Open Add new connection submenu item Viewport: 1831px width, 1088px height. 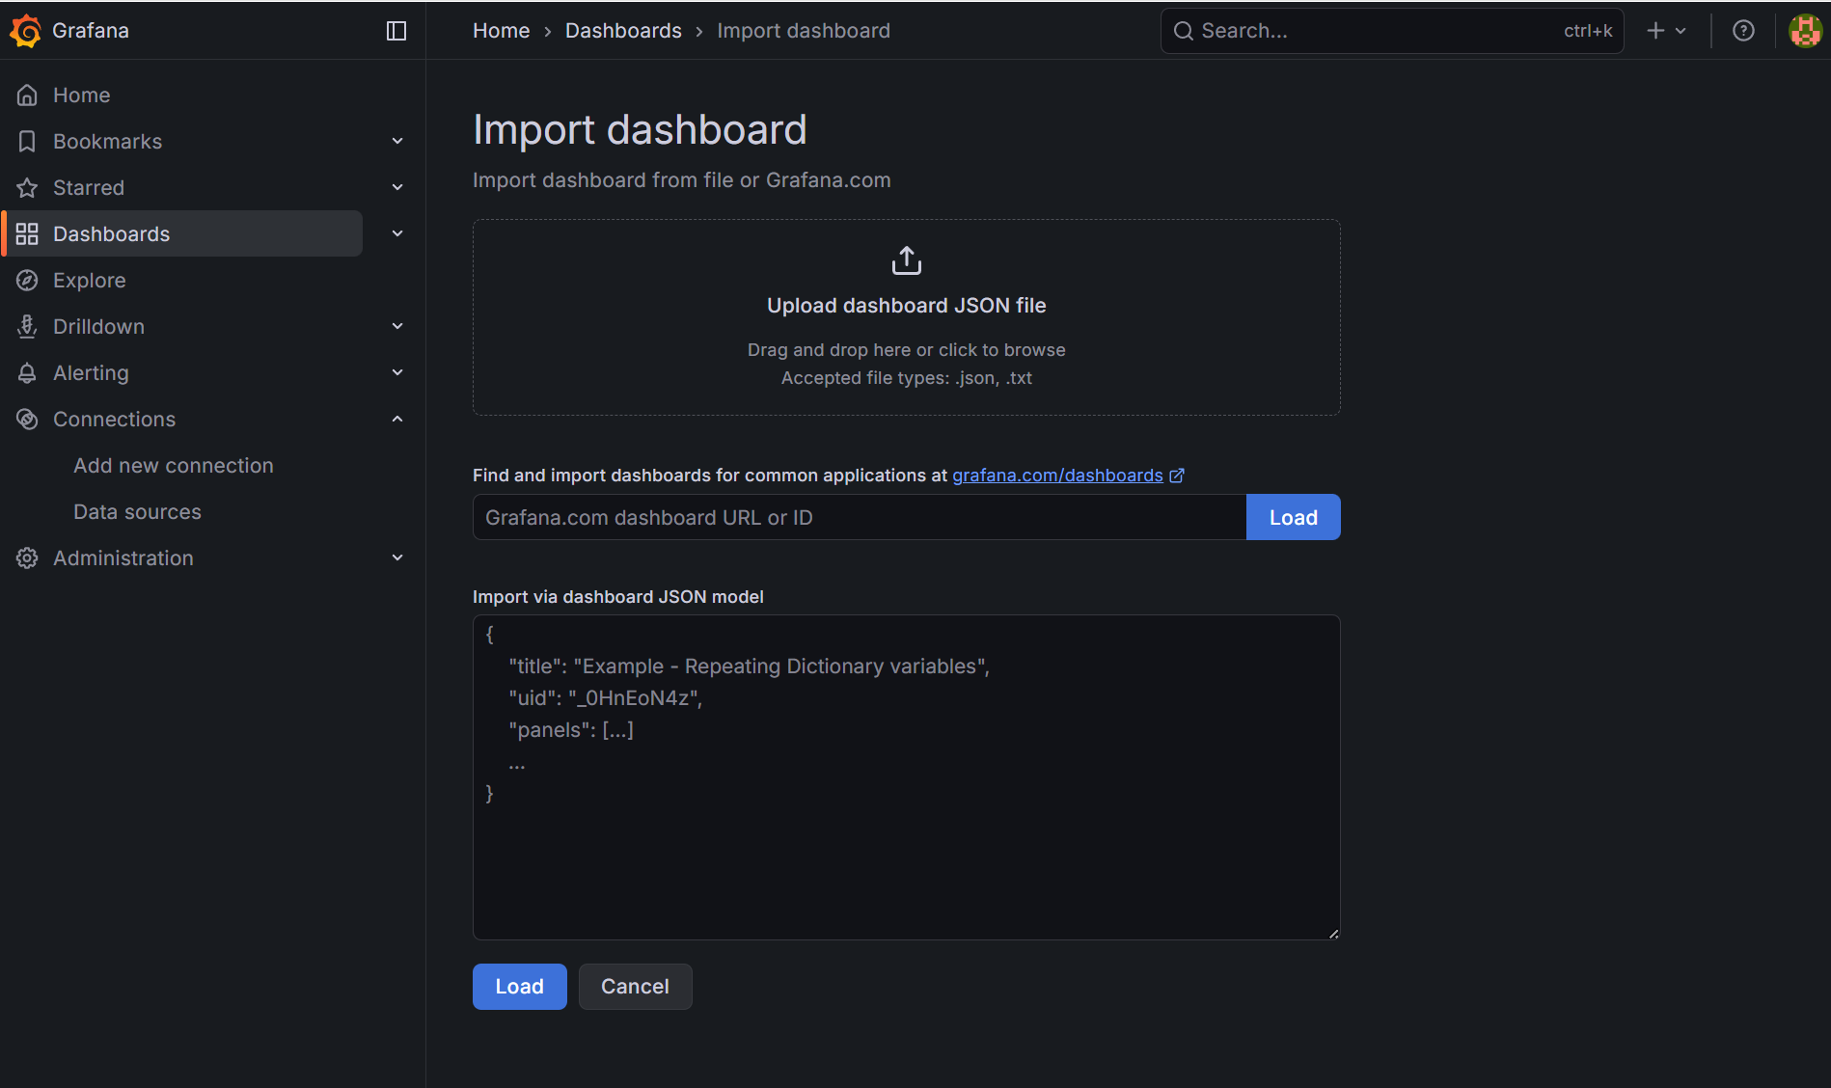pyautogui.click(x=174, y=466)
